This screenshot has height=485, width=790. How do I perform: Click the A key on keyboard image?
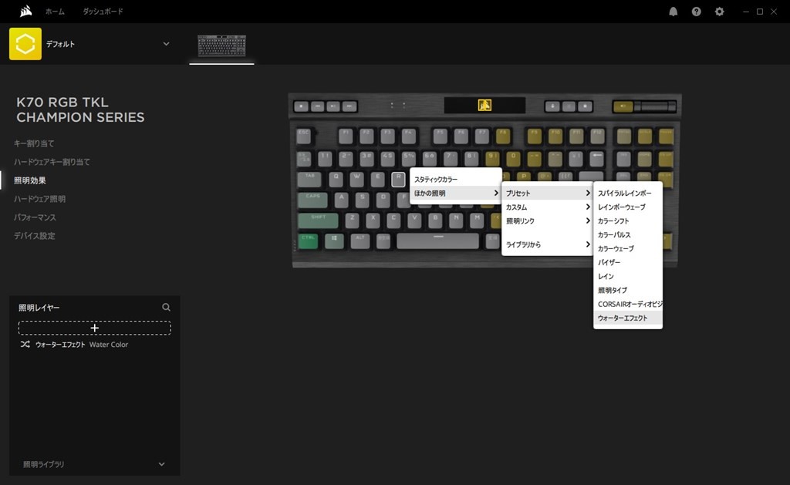(342, 200)
